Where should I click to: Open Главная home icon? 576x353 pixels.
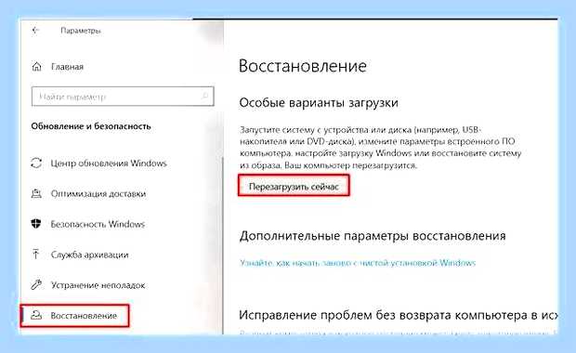37,67
